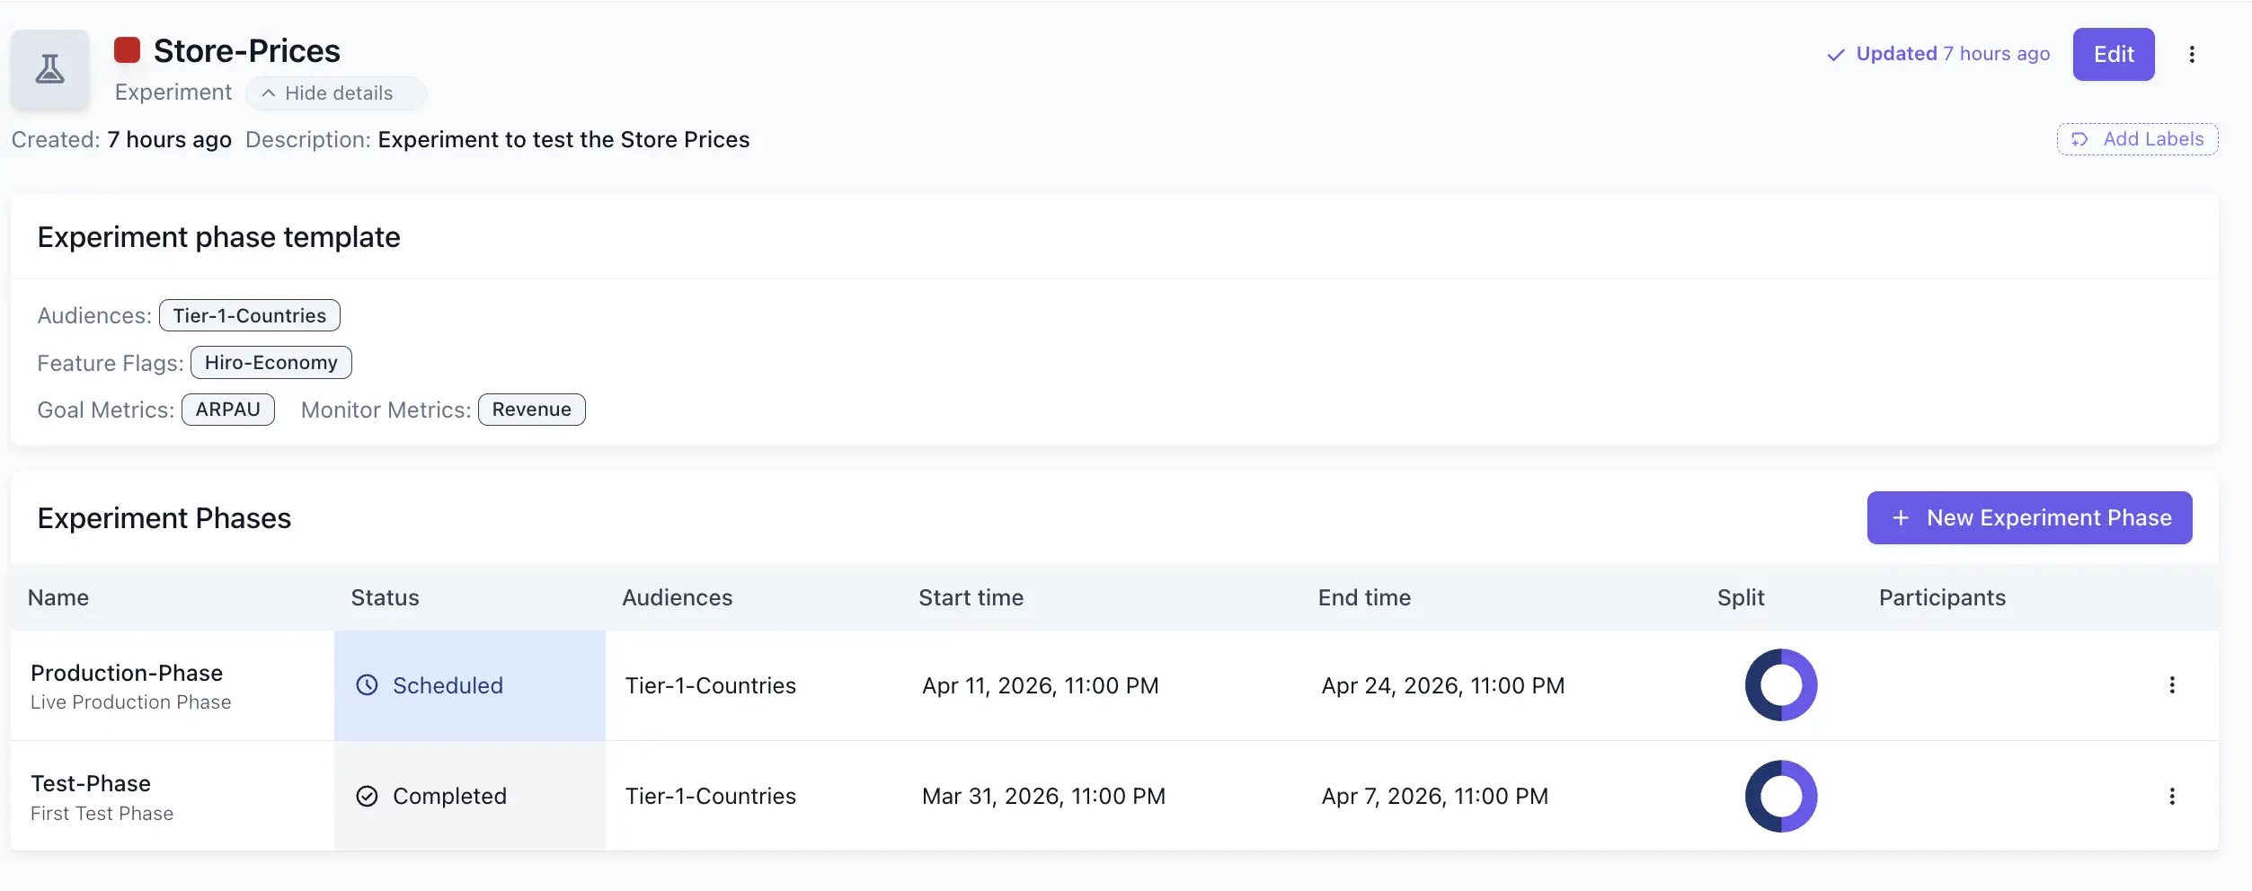
Task: Expand the Production-Phase status cell
Action: pyautogui.click(x=469, y=684)
